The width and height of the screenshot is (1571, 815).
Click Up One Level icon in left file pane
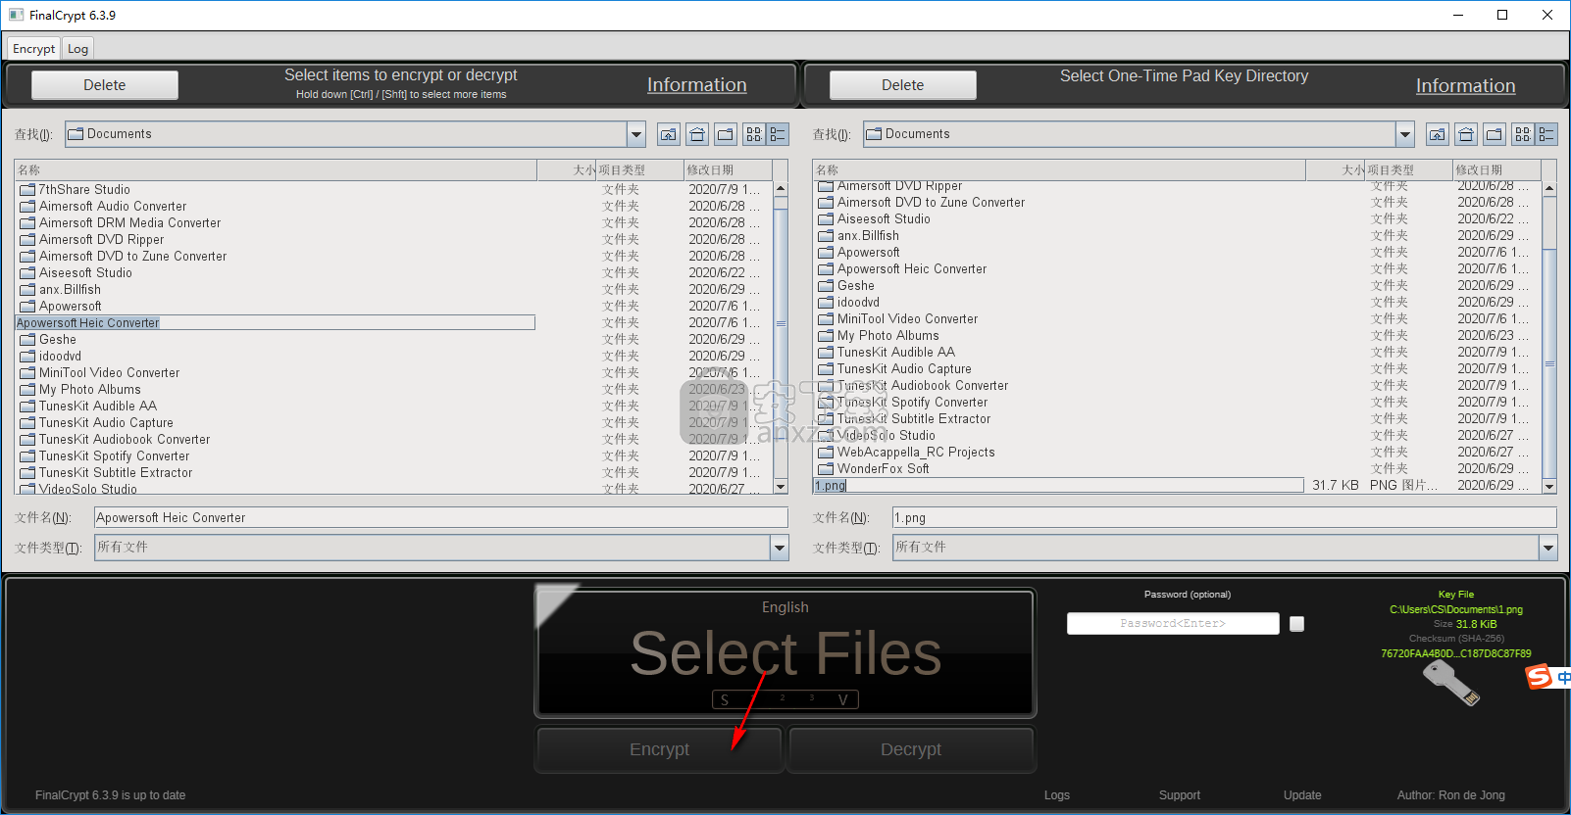tap(669, 134)
